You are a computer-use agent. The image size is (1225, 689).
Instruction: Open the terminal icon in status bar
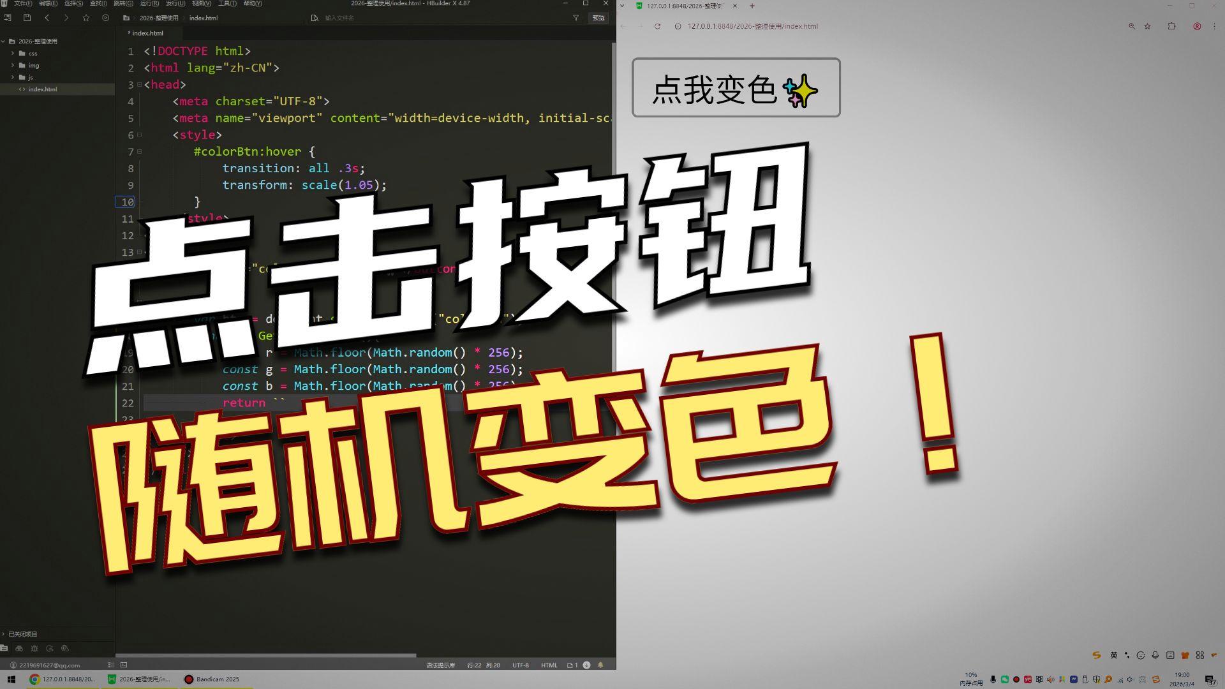(x=124, y=665)
